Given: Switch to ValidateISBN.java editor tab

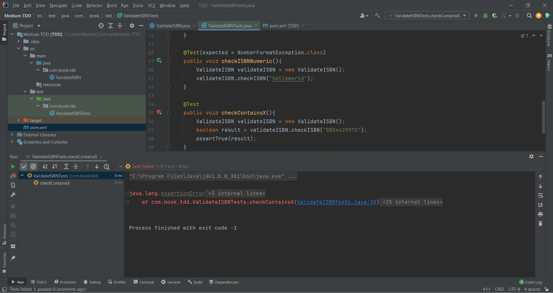Looking at the screenshot, I should (173, 26).
